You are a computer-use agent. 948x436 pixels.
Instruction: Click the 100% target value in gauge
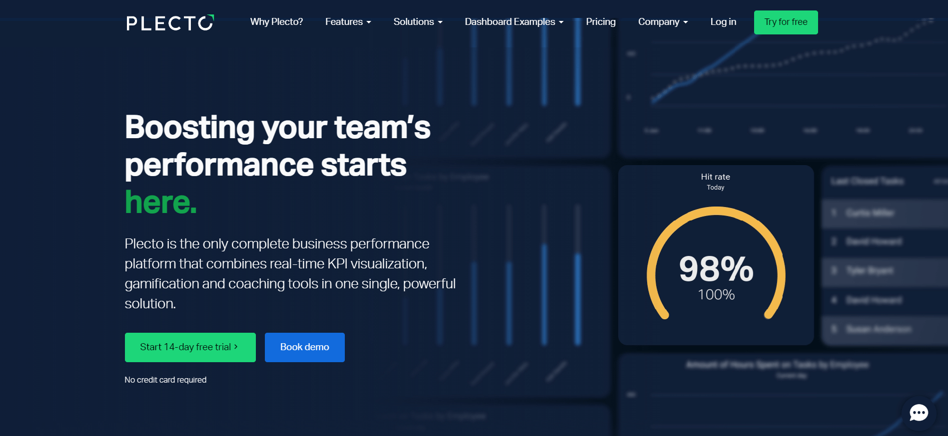click(x=716, y=294)
